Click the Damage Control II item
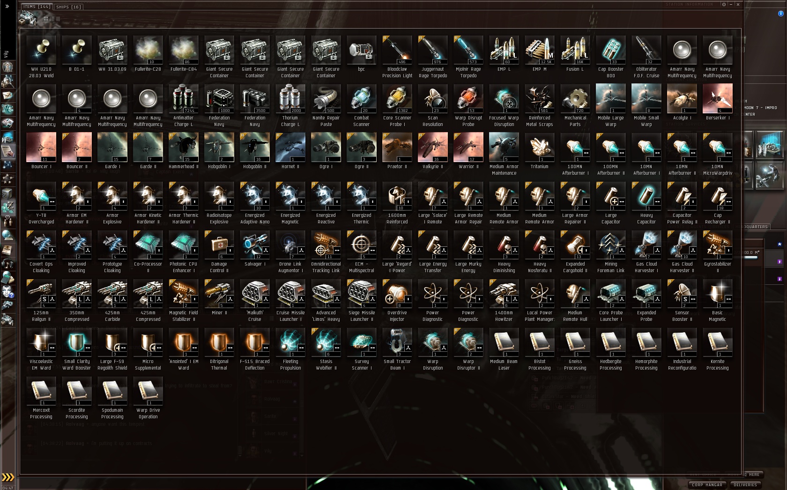787x490 pixels. 219,252
